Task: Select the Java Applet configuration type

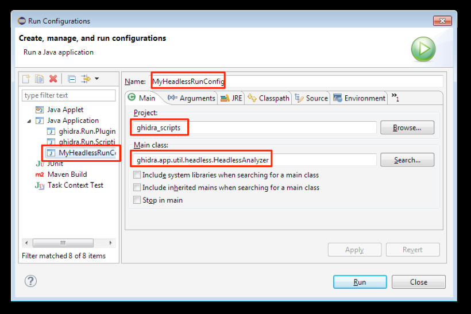Action: click(65, 110)
